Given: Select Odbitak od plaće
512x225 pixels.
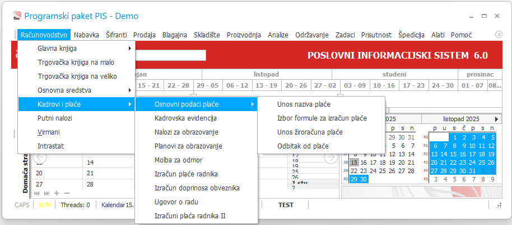Looking at the screenshot, I should (322, 146).
